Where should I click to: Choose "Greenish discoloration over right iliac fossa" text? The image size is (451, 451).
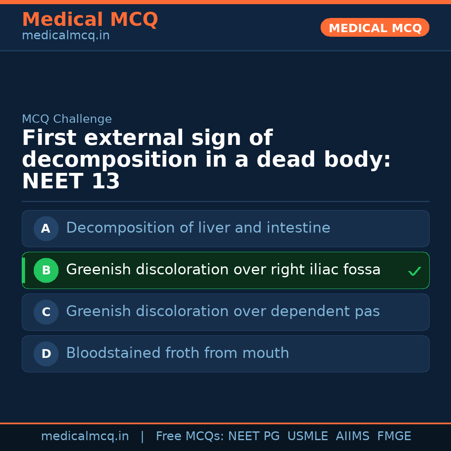[223, 270]
